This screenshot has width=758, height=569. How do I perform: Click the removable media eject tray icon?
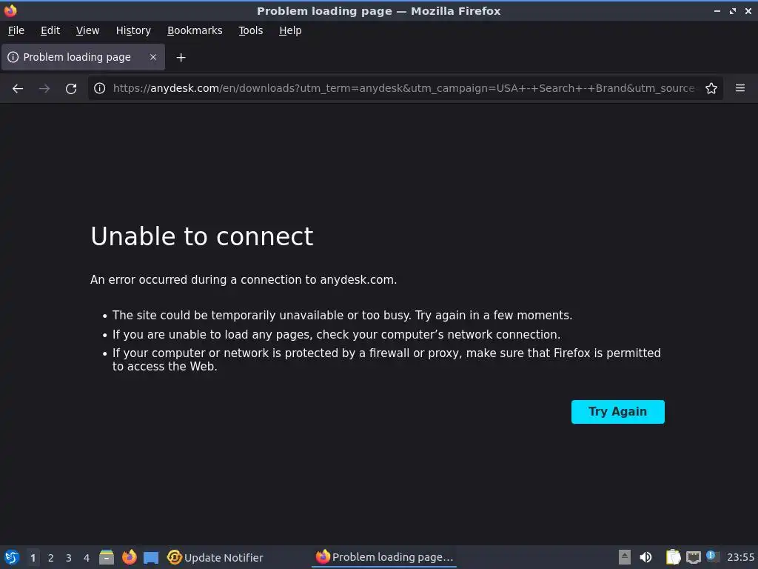click(625, 557)
